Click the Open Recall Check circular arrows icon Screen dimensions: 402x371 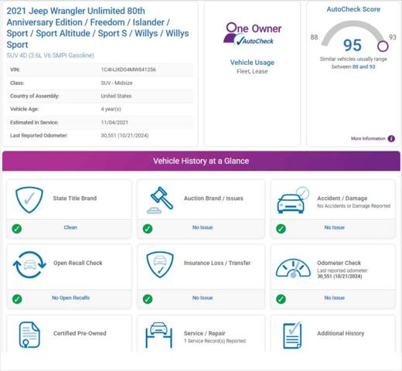coord(29,265)
